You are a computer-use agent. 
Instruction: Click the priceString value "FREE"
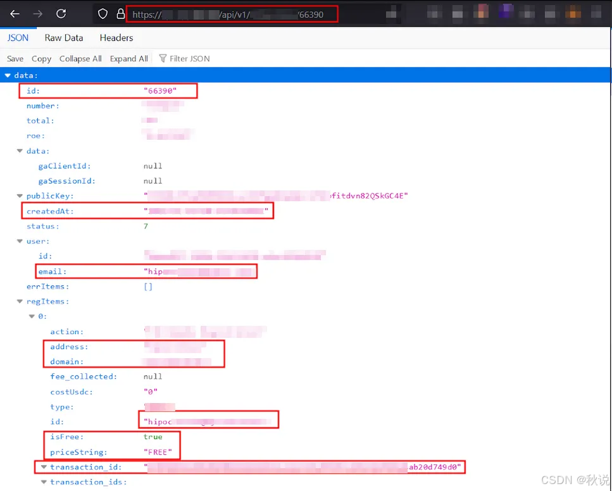click(x=158, y=452)
